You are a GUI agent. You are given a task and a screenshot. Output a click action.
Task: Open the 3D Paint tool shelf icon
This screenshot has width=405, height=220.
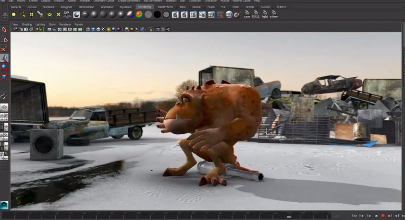pyautogui.click(x=238, y=14)
